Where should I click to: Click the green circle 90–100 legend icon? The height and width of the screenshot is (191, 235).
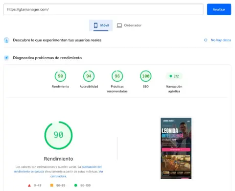click(x=75, y=185)
